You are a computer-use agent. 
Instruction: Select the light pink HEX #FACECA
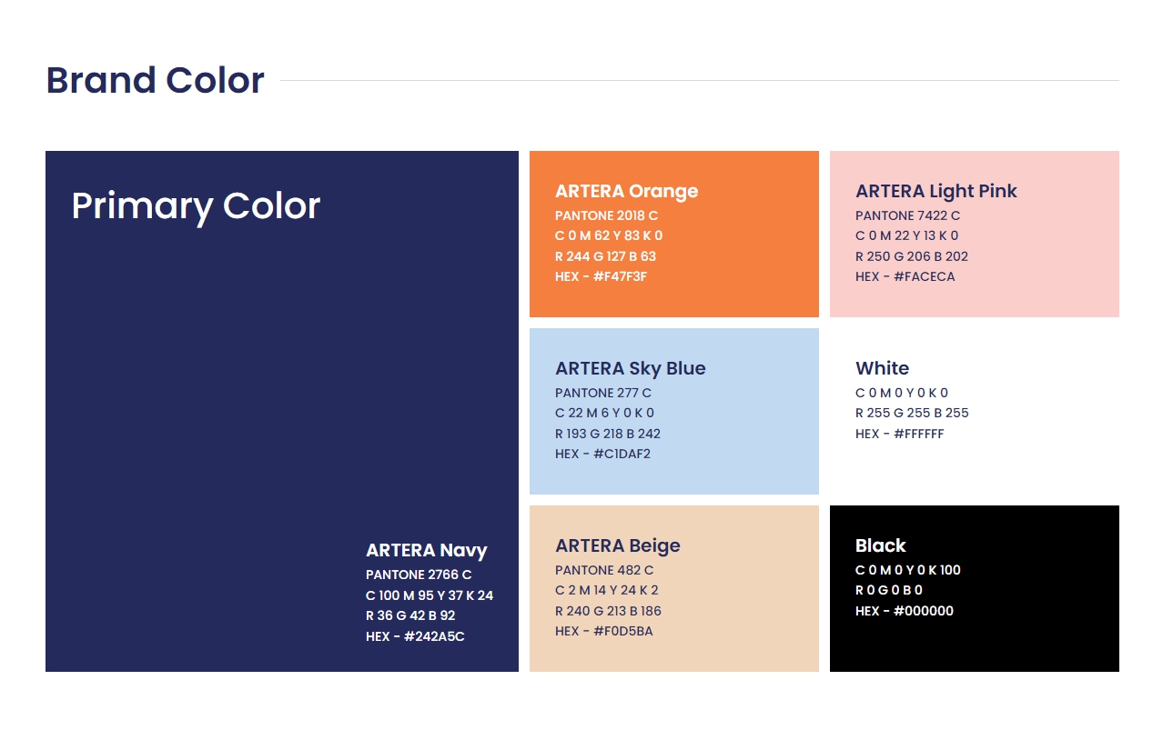coord(905,276)
